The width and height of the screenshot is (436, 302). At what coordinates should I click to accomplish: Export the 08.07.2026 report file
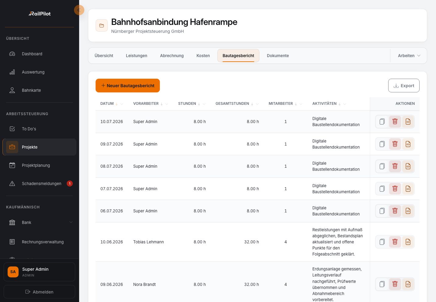tap(408, 166)
